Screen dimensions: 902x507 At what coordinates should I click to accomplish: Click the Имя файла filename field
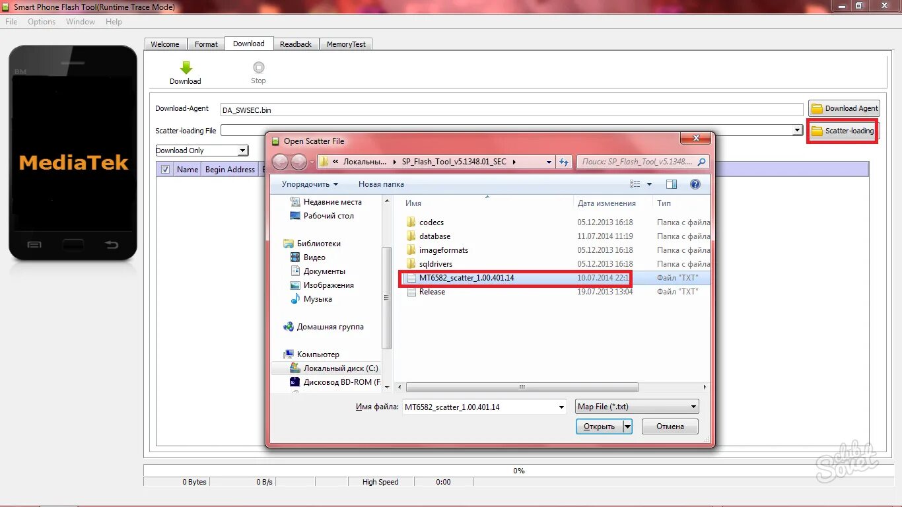484,407
